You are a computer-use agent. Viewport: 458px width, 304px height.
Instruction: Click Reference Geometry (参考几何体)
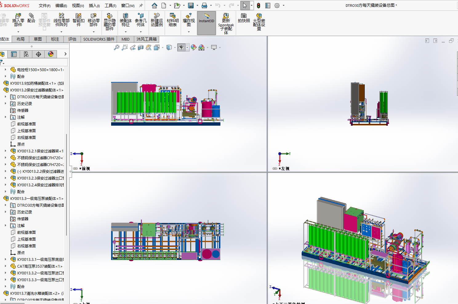point(141,20)
